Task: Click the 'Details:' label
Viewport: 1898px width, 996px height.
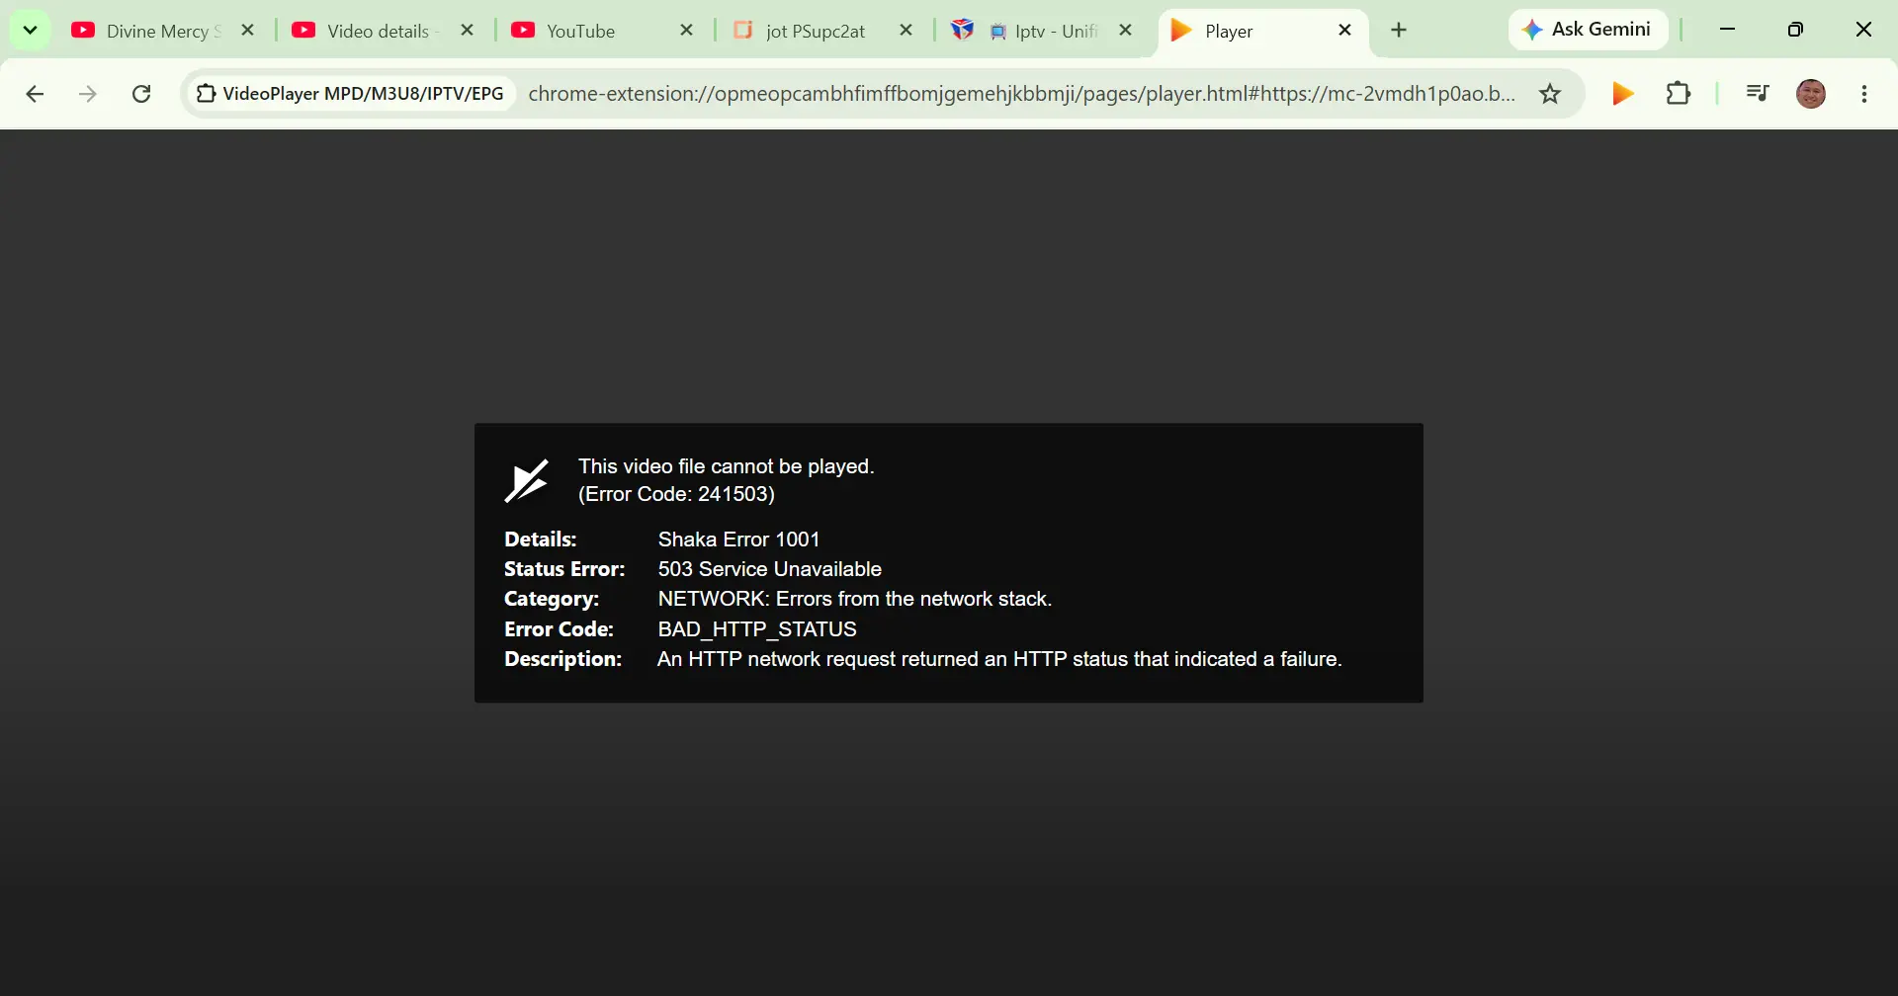Action: (540, 539)
